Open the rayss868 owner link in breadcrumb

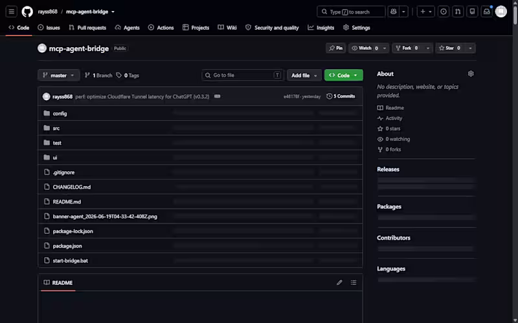47,12
